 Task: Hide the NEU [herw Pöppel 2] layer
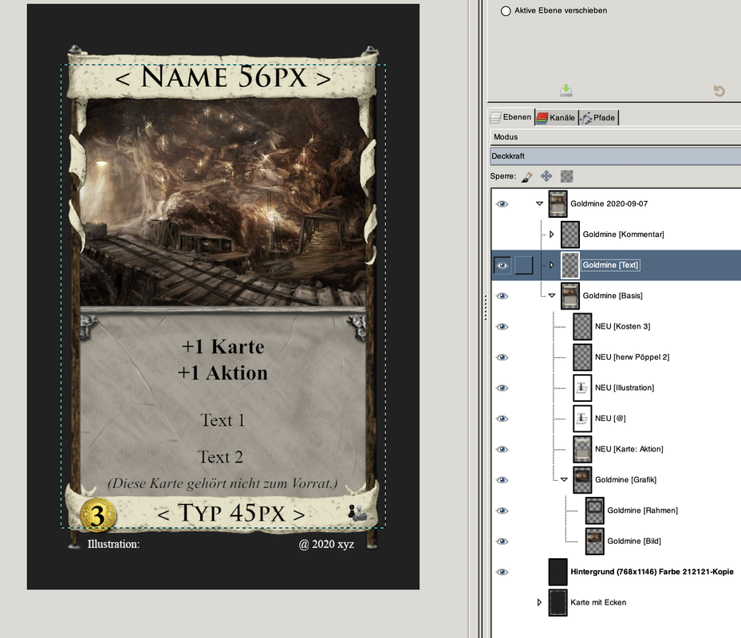tap(503, 357)
